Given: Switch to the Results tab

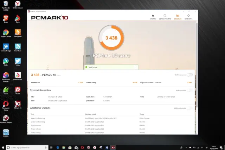Looking at the screenshot, I should 178,17.
